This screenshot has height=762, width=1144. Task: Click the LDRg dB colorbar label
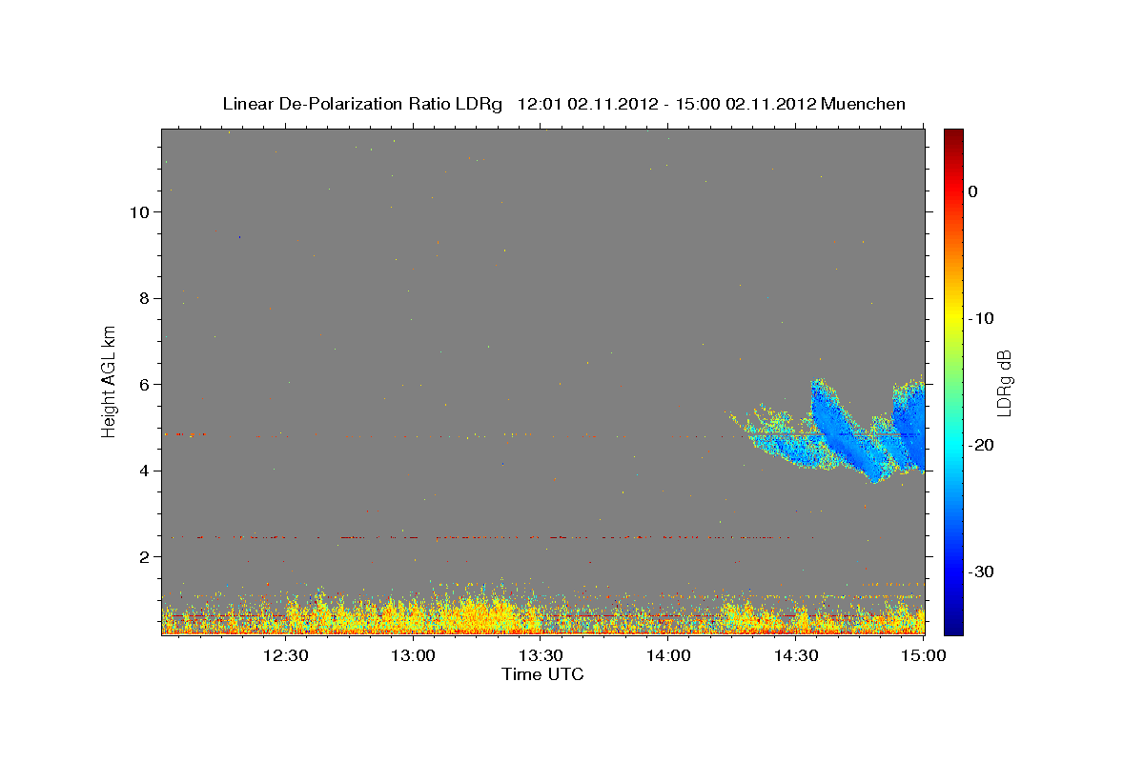tap(1003, 382)
